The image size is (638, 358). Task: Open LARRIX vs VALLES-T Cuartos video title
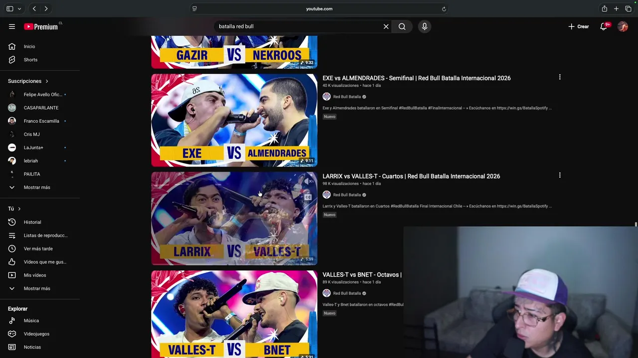tap(411, 176)
